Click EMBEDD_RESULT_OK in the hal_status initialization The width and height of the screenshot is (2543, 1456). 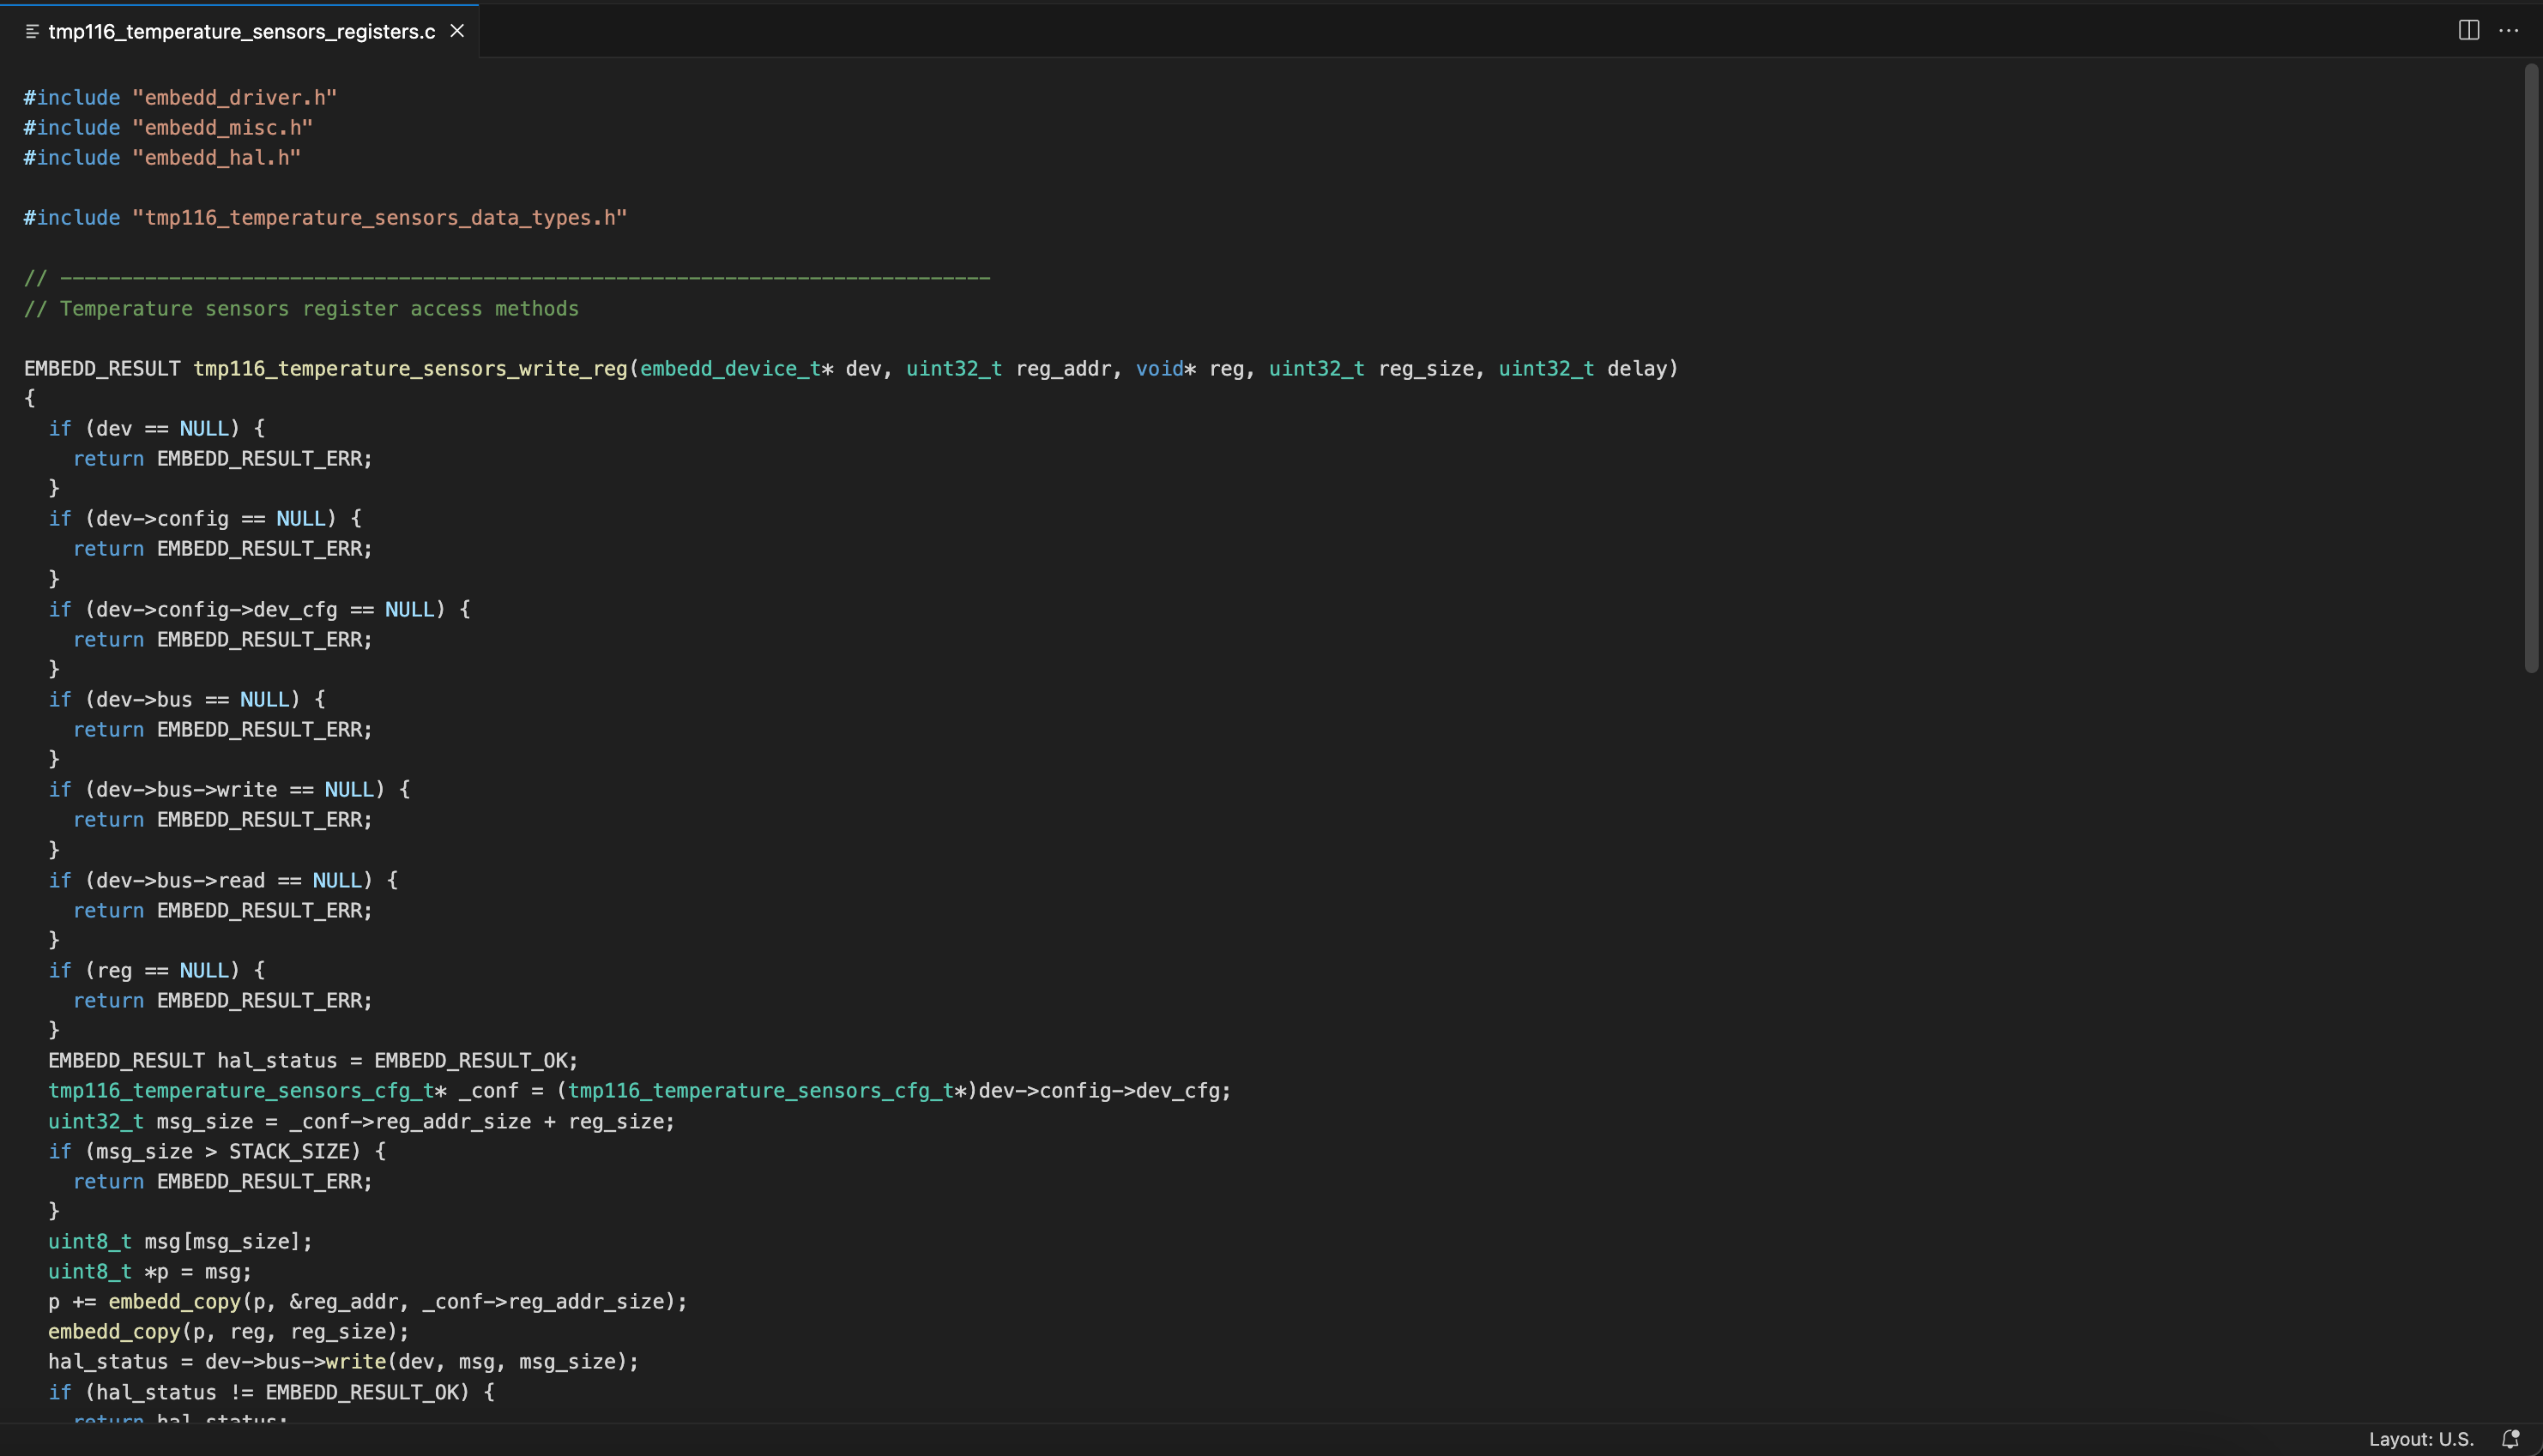point(470,1060)
